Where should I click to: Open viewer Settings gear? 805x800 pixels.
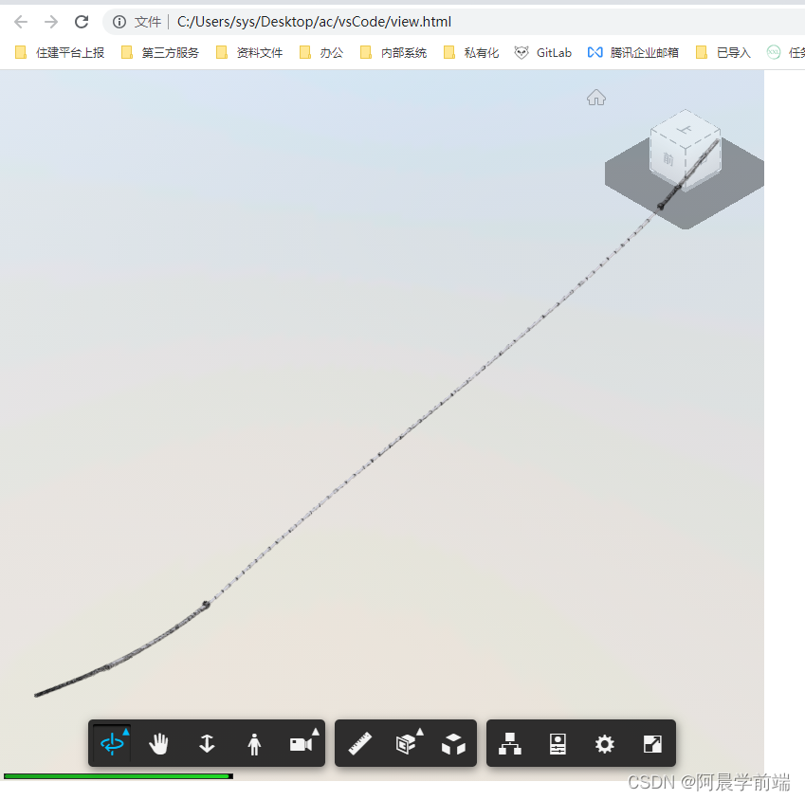point(605,743)
